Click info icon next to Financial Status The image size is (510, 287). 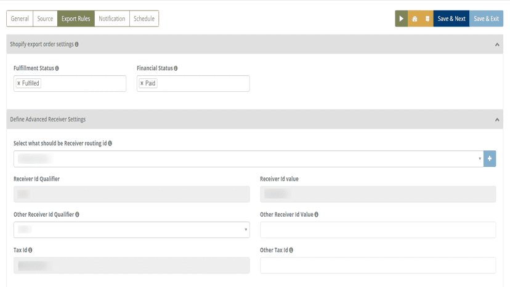click(176, 68)
